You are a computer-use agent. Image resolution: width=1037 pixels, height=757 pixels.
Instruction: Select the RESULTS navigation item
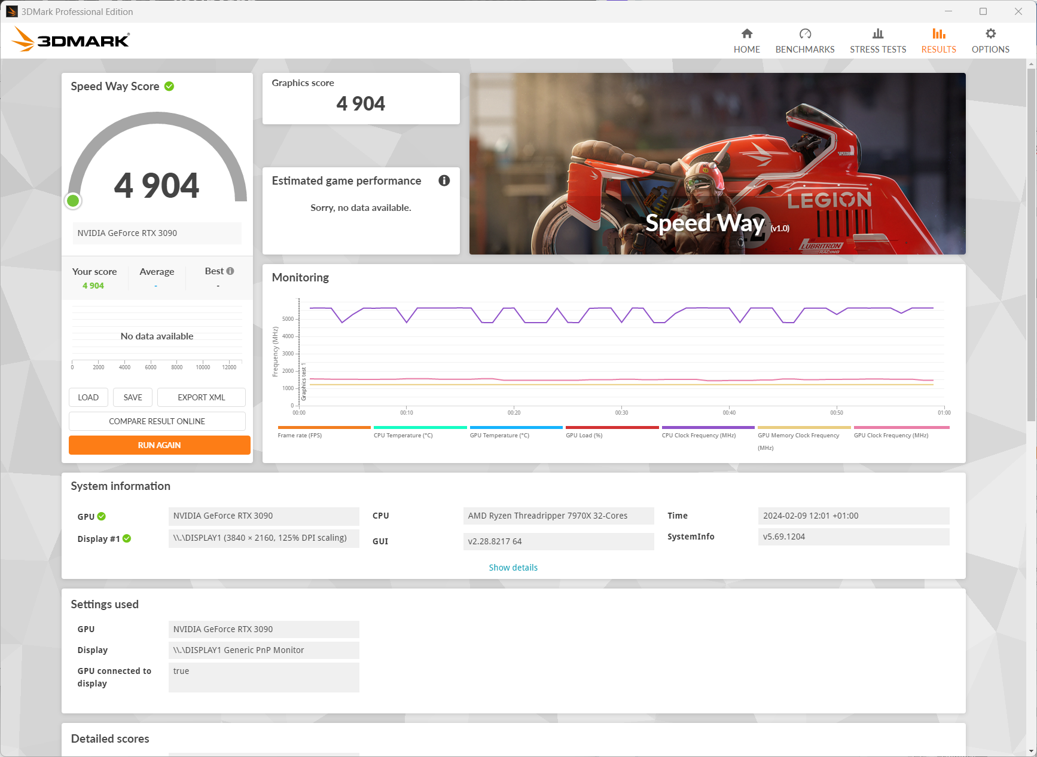pos(939,41)
